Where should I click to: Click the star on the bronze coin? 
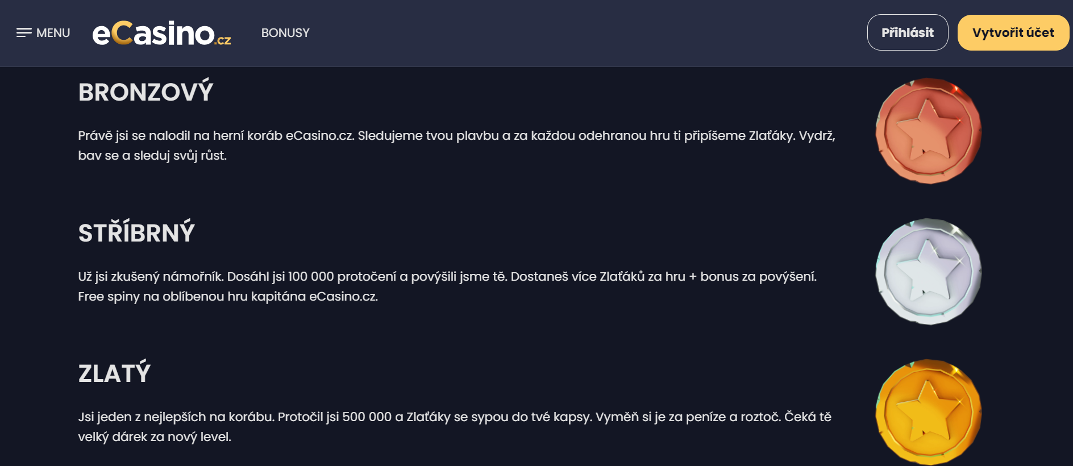tap(928, 130)
